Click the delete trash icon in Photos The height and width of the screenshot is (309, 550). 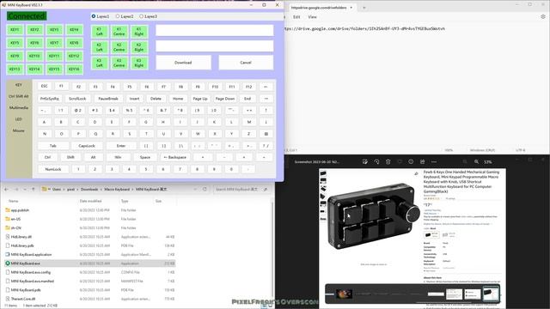point(388,161)
